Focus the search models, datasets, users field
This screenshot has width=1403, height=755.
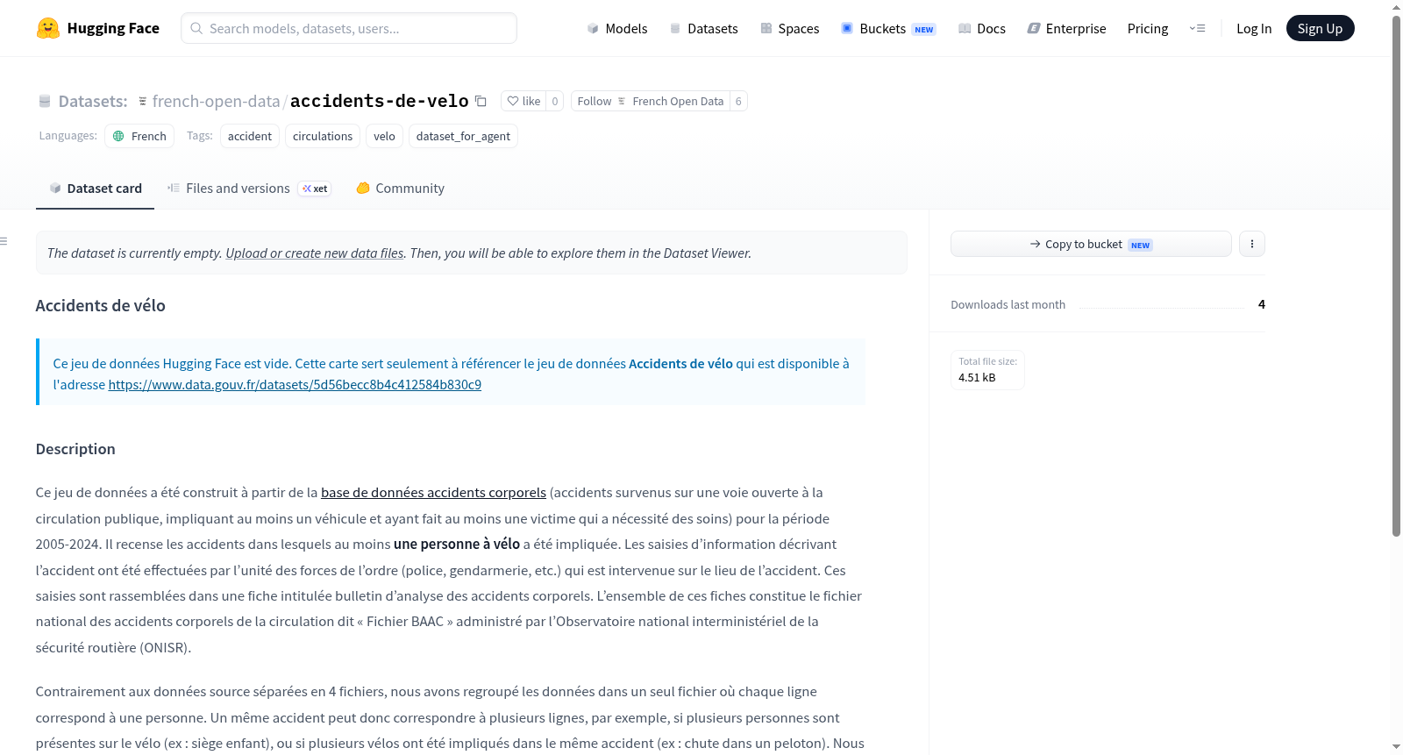(349, 28)
